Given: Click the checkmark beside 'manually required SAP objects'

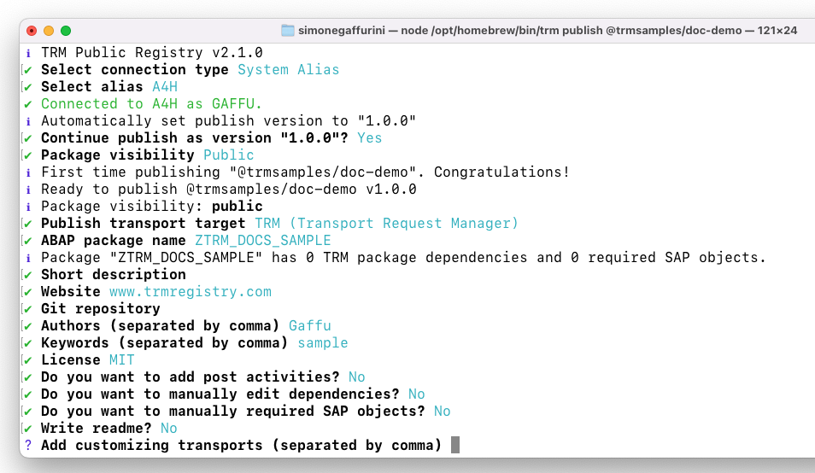Looking at the screenshot, I should 28,412.
